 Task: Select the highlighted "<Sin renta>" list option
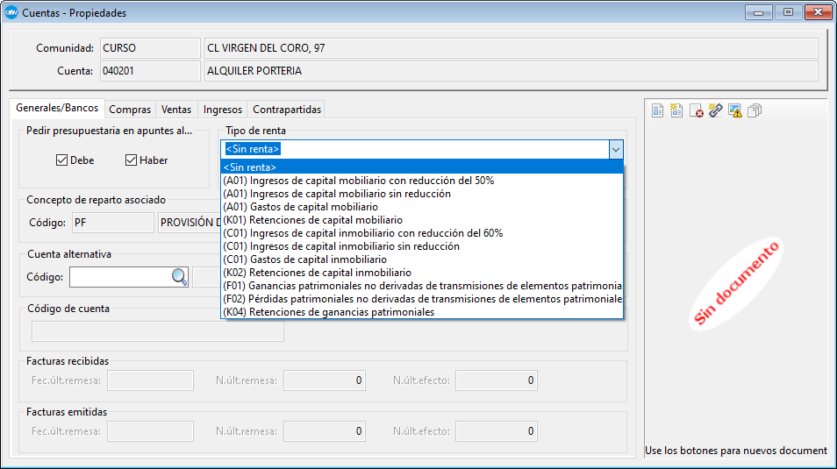(250, 167)
